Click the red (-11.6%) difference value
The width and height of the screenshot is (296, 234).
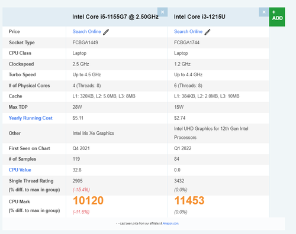(81, 212)
